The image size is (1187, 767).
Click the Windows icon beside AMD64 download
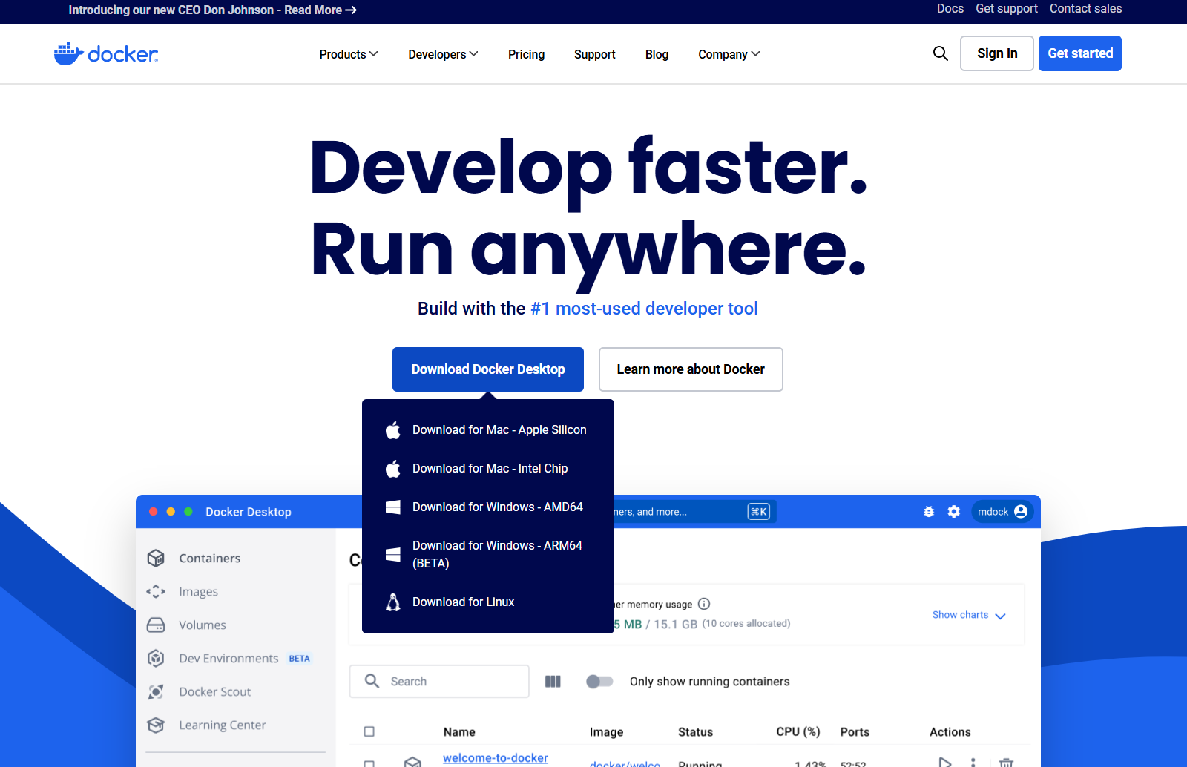[x=393, y=507]
